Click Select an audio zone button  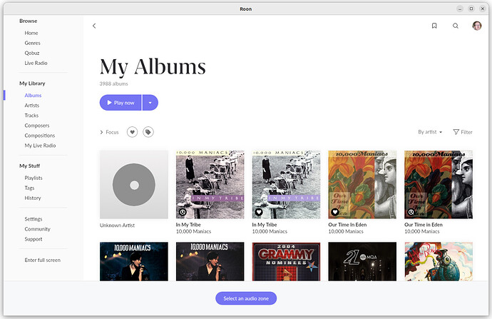[x=246, y=298]
